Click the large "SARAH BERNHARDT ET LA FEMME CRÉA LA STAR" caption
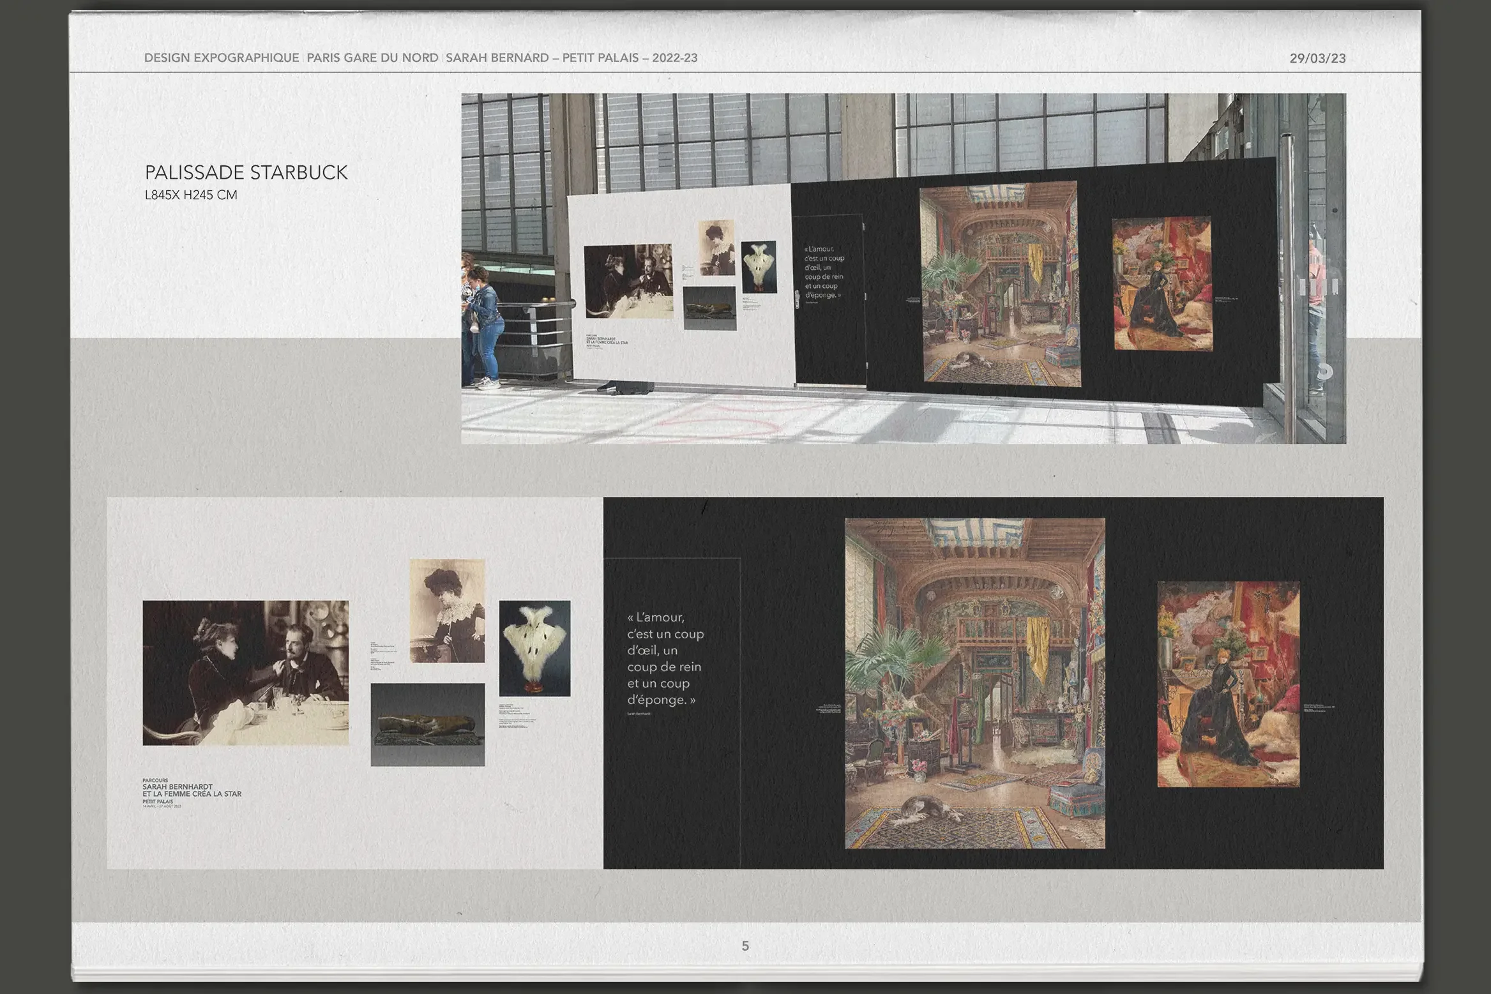 192,790
